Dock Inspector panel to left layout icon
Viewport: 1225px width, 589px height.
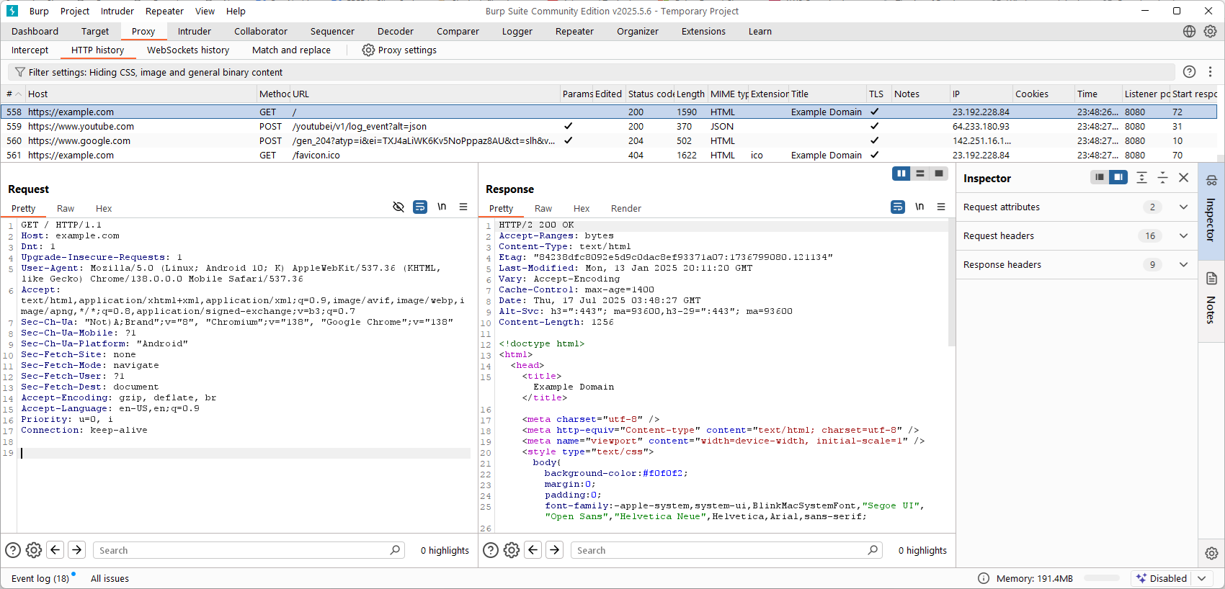tap(1100, 177)
